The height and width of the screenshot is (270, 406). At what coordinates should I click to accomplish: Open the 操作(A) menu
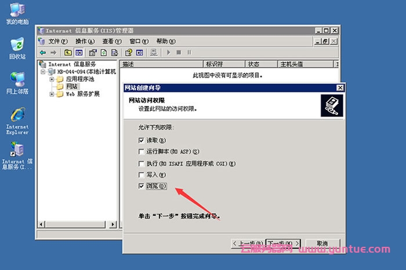pyautogui.click(x=85, y=41)
